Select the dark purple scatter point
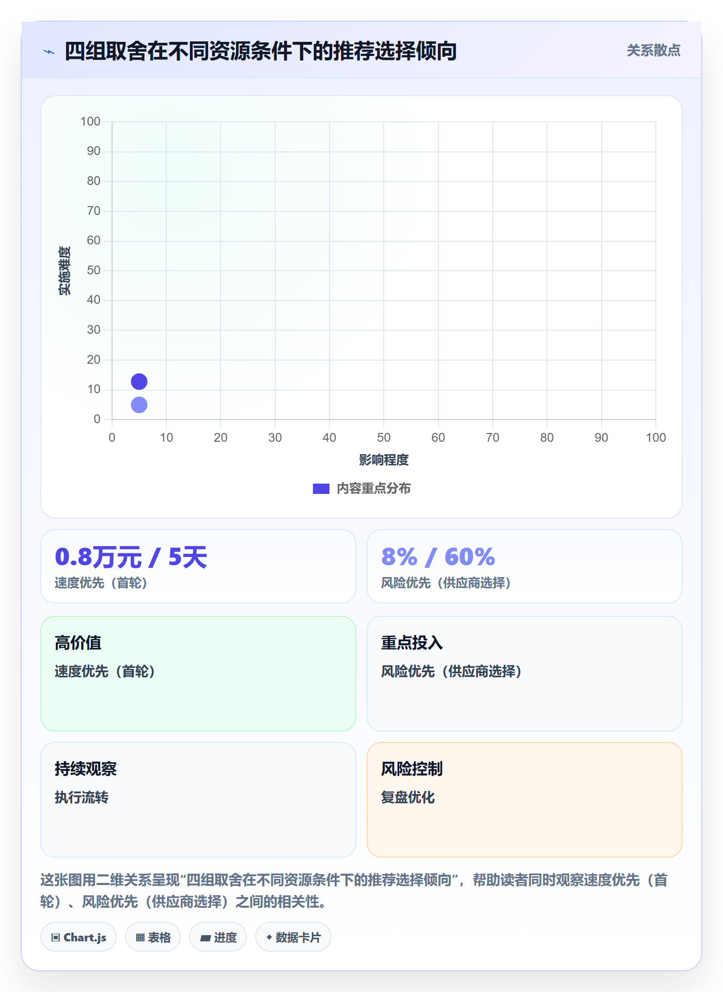The height and width of the screenshot is (992, 723). pos(139,382)
